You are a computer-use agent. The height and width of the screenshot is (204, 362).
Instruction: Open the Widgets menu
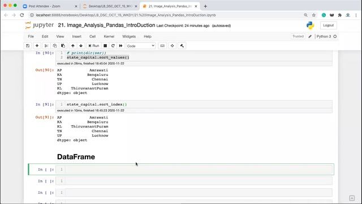coord(129,36)
